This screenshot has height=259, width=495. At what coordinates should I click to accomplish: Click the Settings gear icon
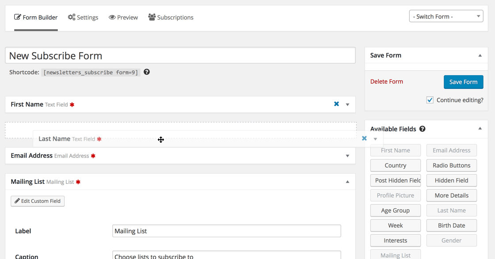71,17
